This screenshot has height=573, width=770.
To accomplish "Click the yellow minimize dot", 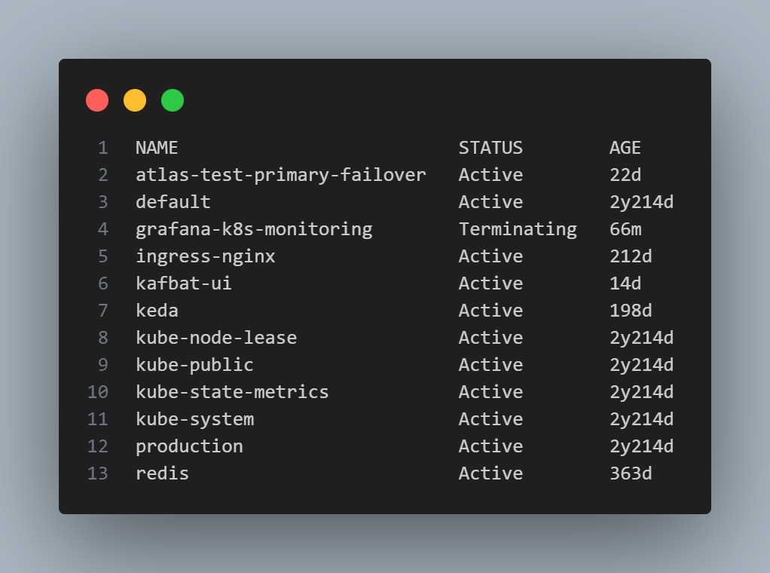I will 135,100.
